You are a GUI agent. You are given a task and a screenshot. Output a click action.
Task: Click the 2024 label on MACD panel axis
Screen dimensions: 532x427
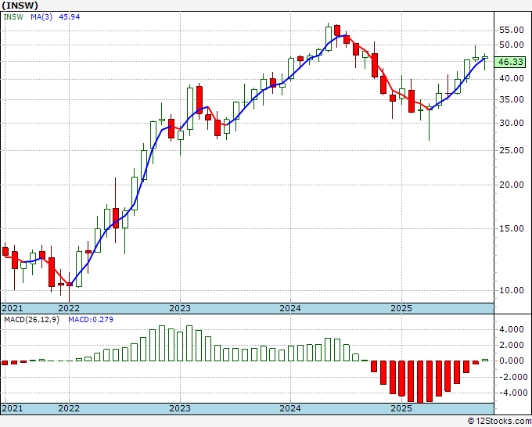point(290,408)
